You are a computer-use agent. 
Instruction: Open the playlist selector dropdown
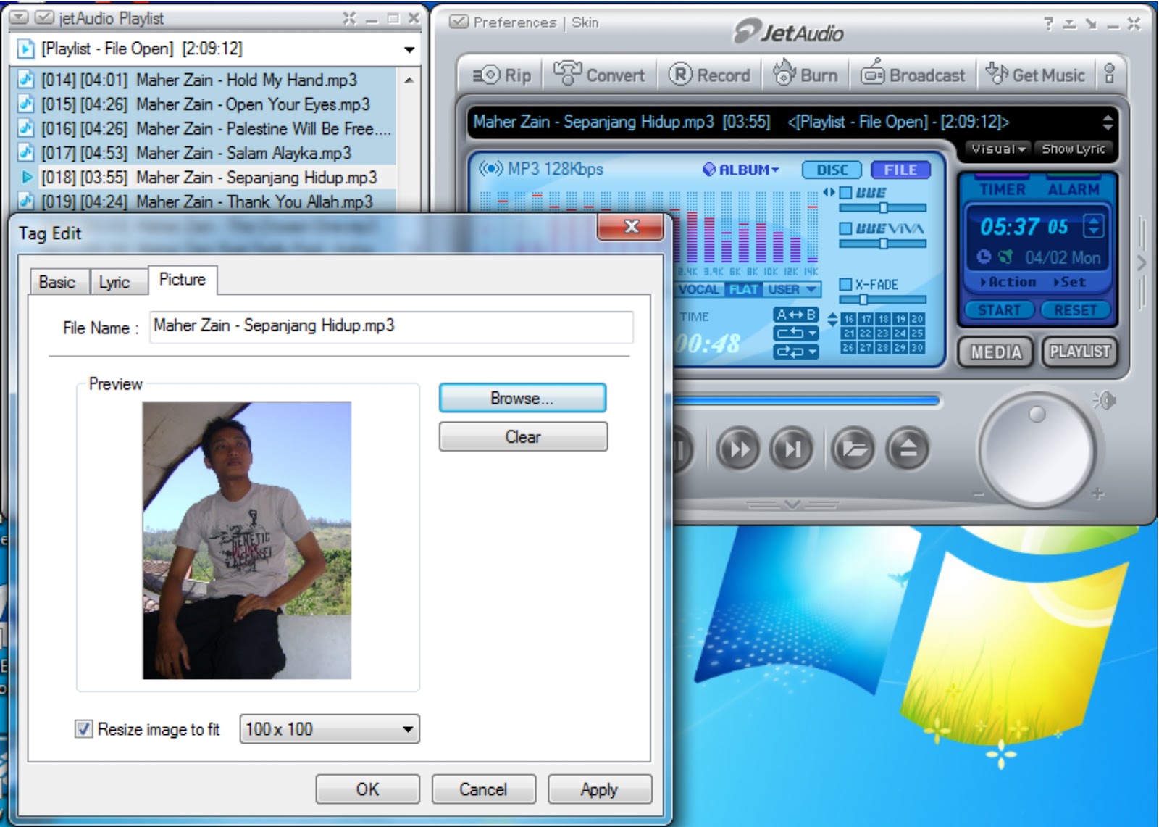409,49
